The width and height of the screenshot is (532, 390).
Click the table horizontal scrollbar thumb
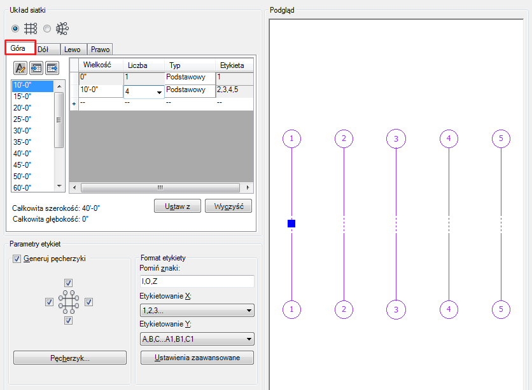160,187
